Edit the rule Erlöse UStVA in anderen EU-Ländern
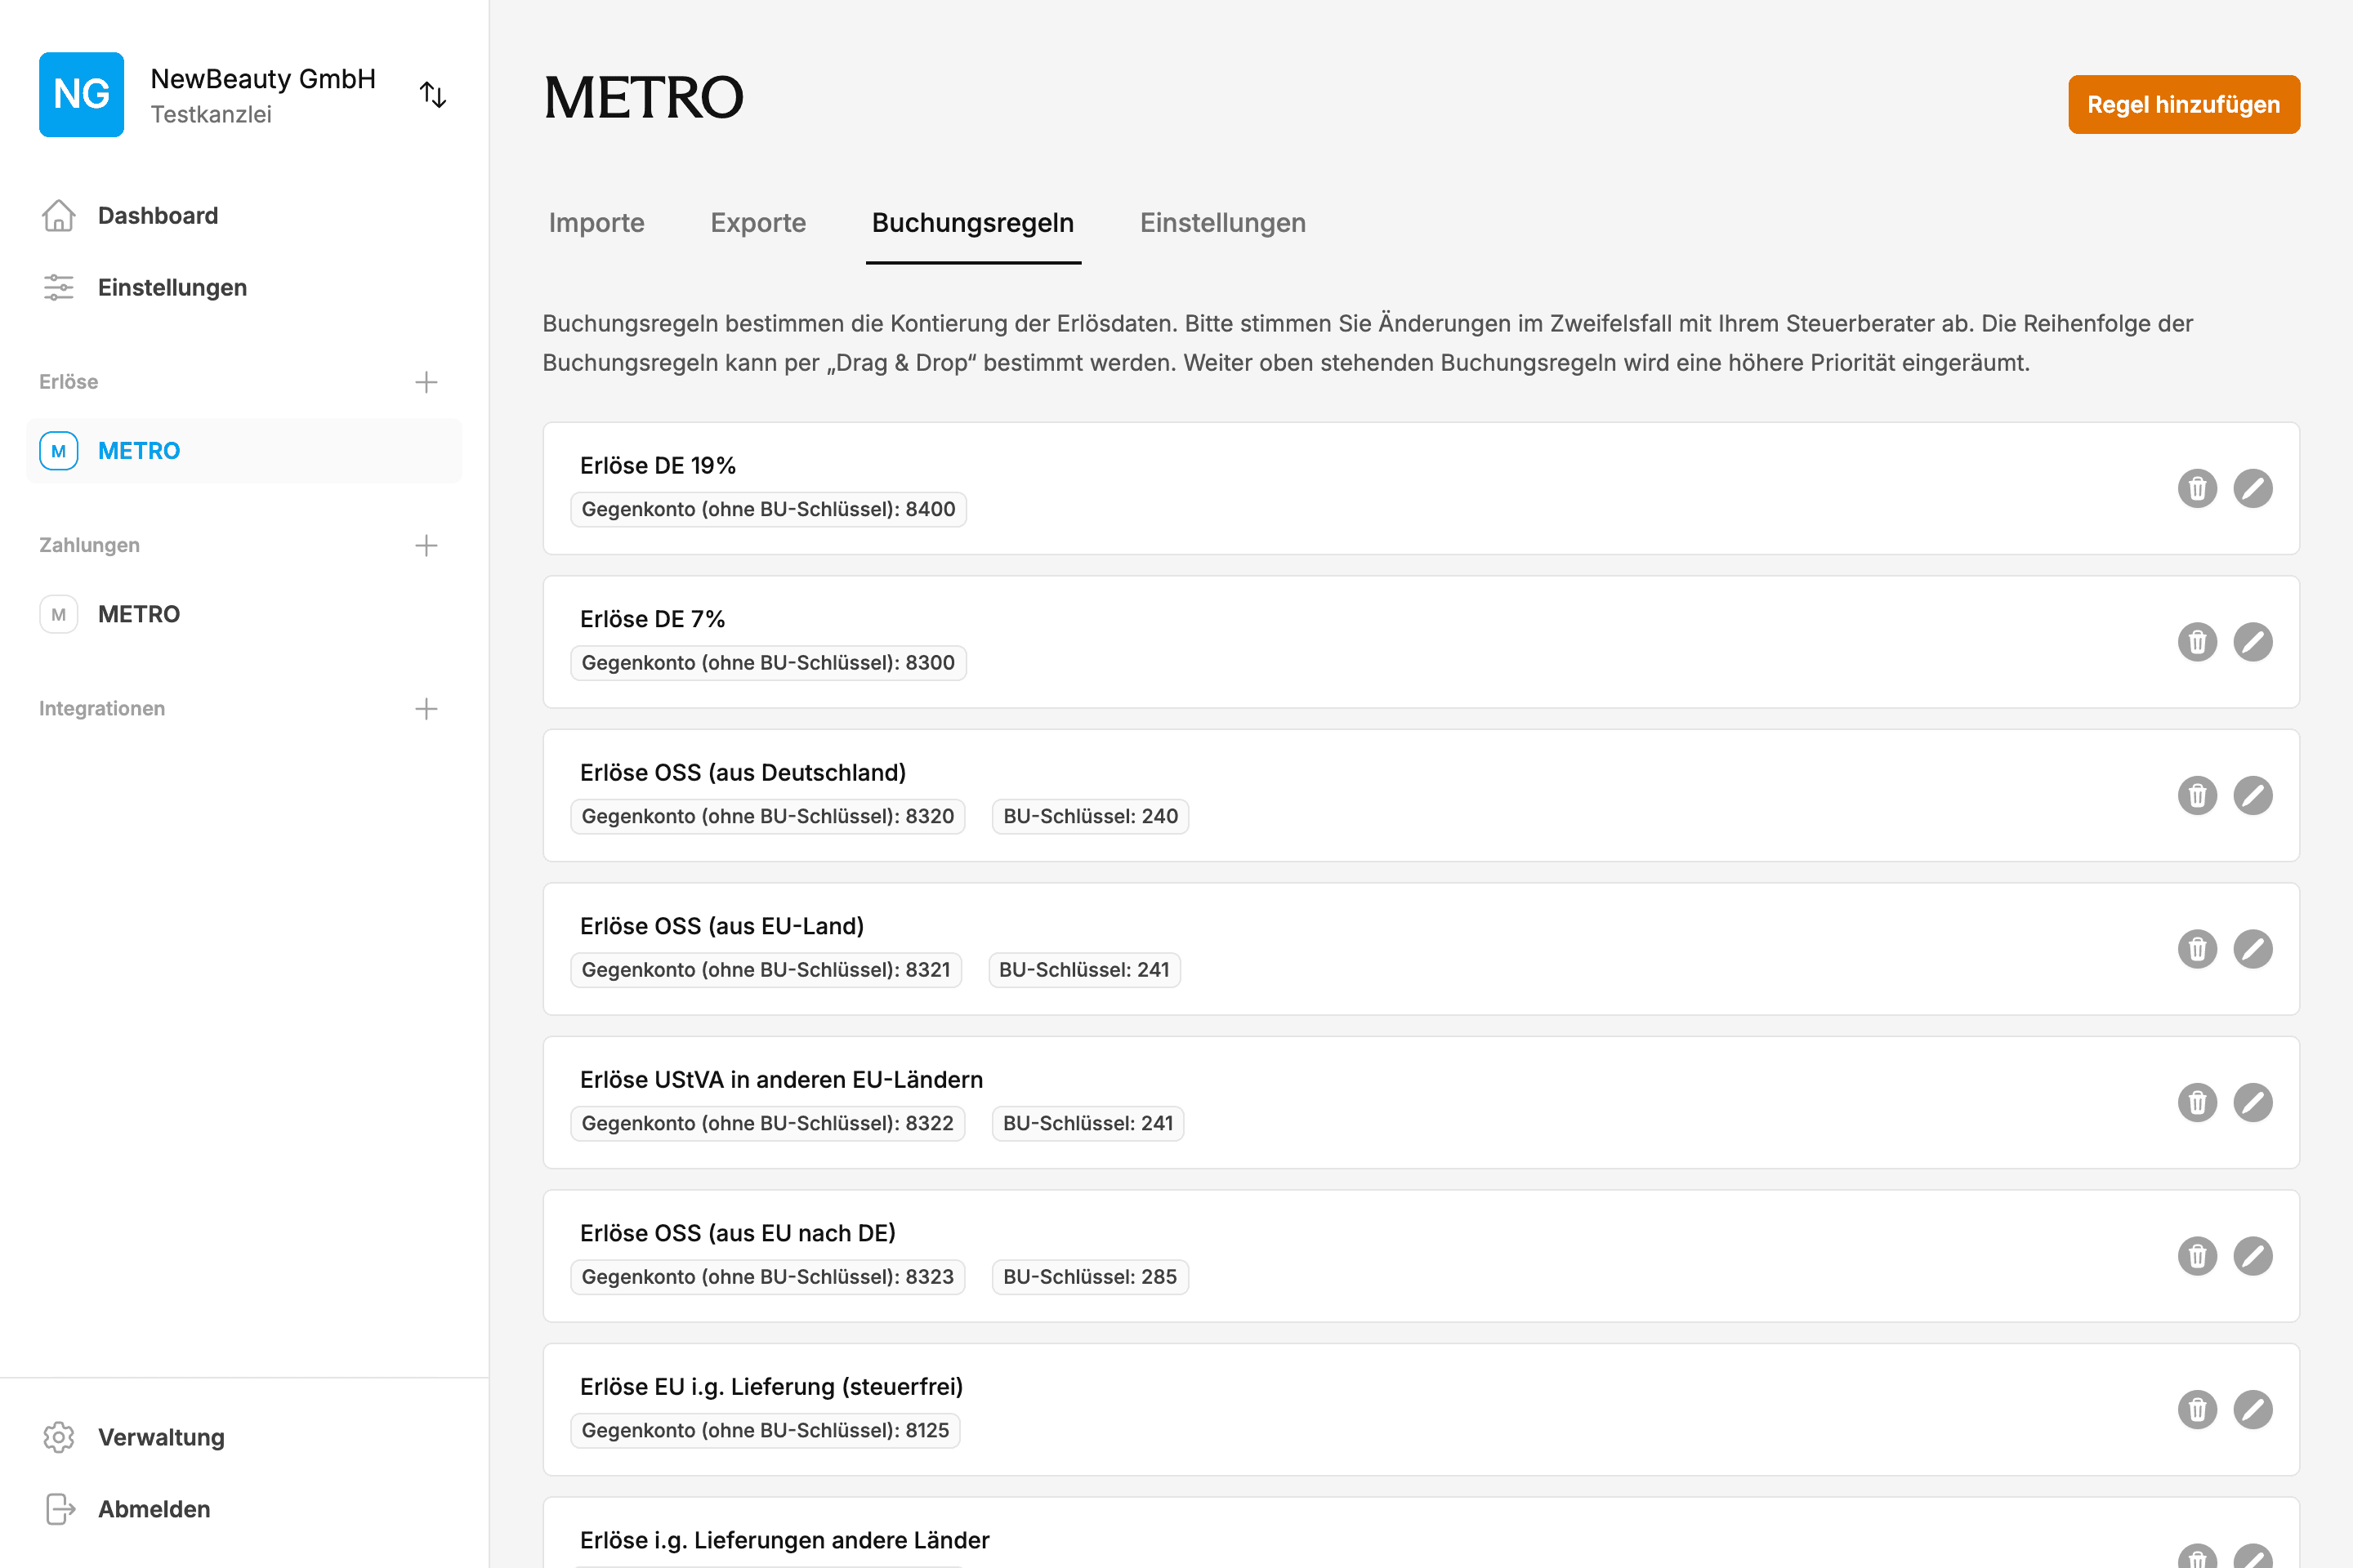The image size is (2353, 1568). click(x=2253, y=1102)
